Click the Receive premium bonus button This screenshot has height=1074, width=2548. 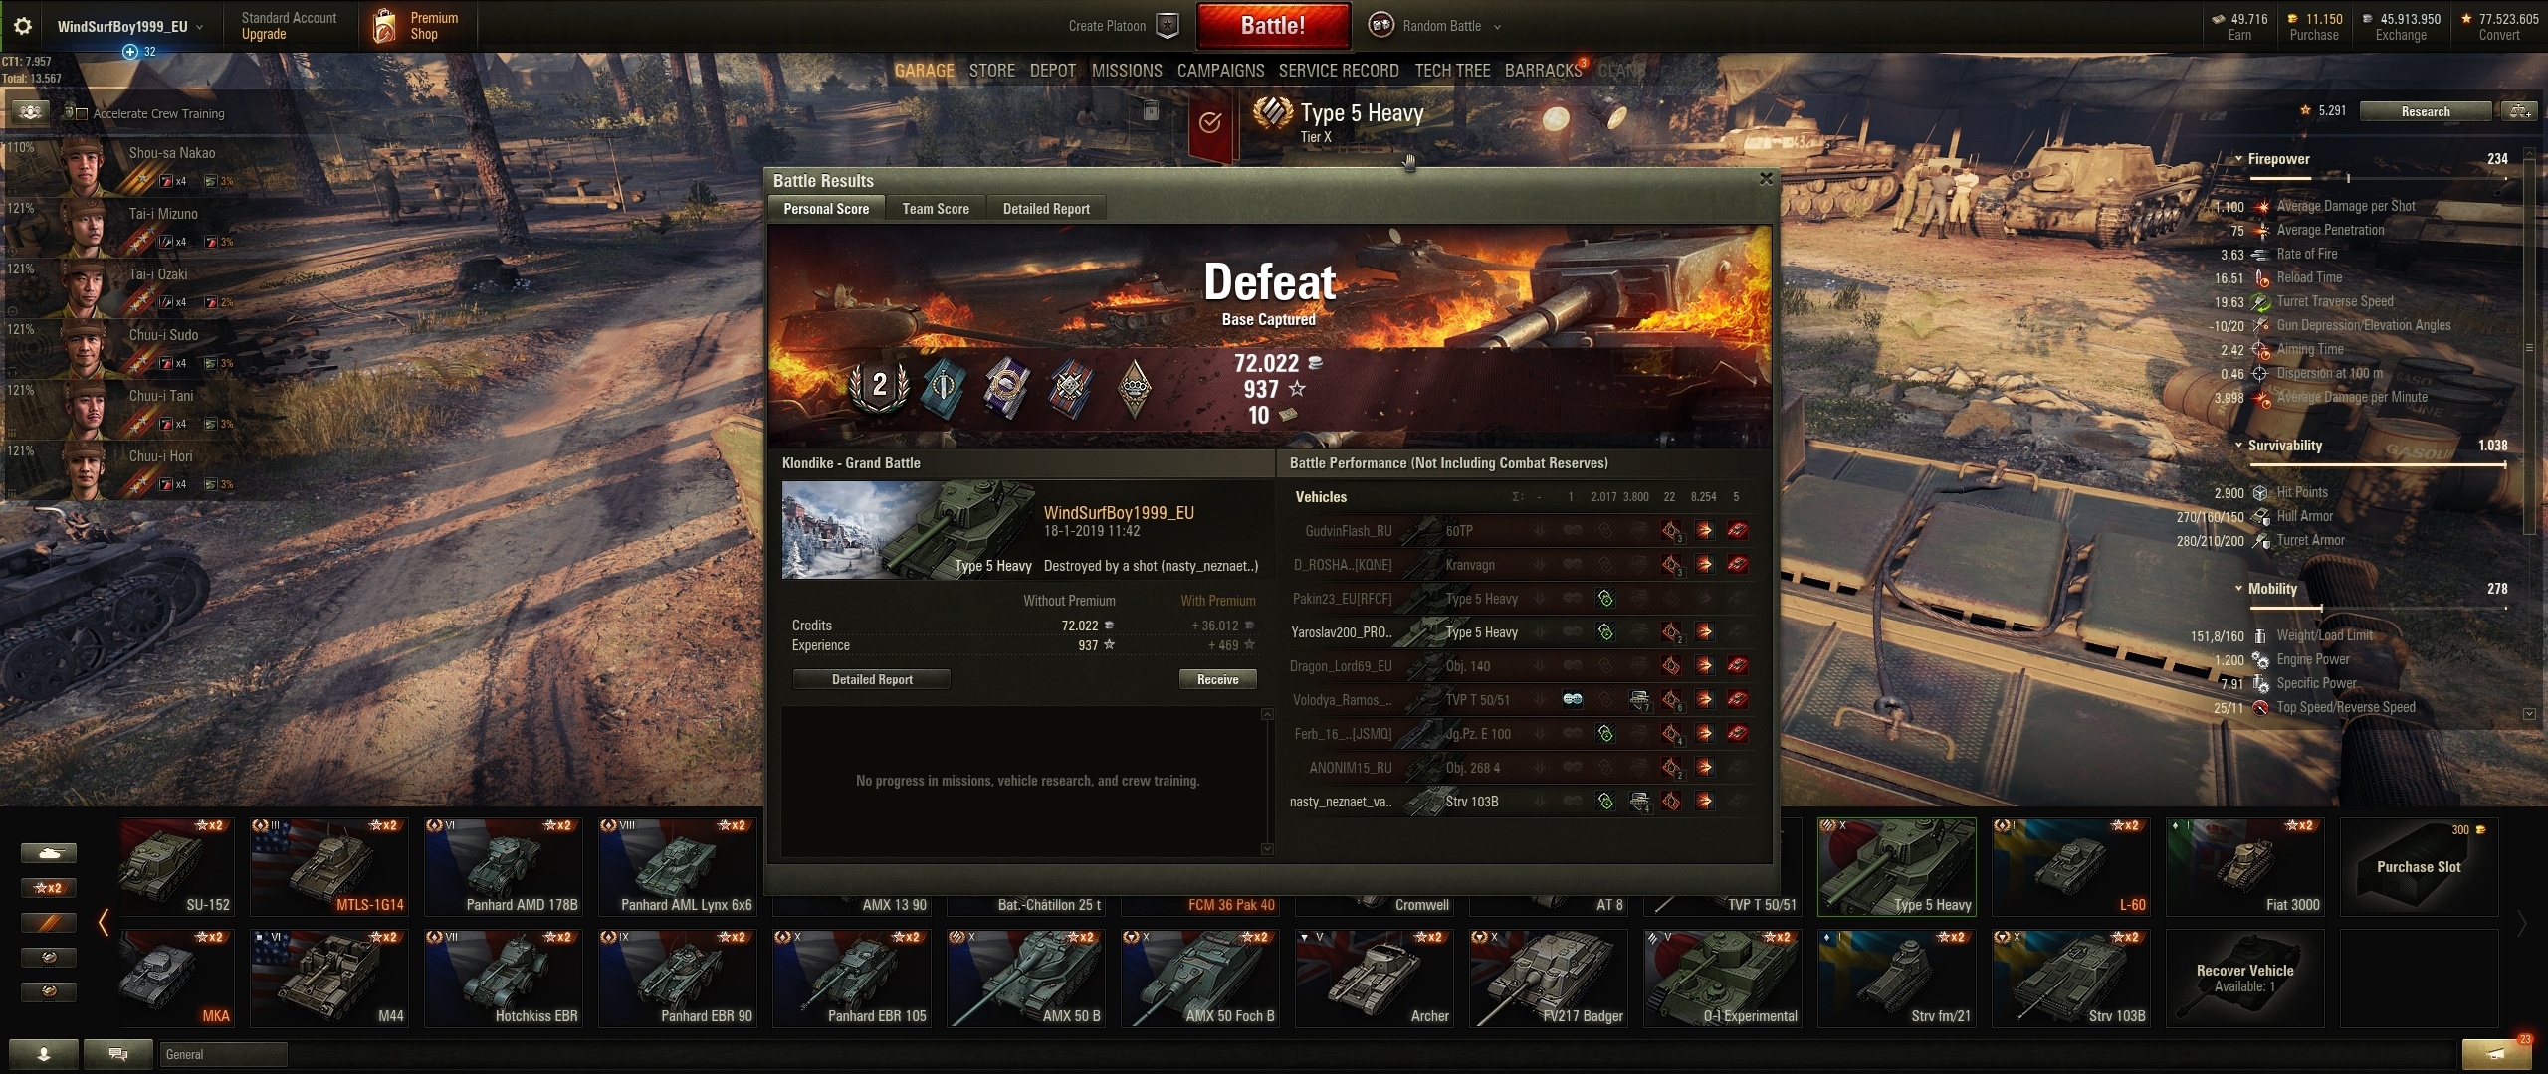click(x=1218, y=679)
